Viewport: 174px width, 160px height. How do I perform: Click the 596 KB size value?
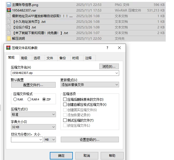coord(159,5)
